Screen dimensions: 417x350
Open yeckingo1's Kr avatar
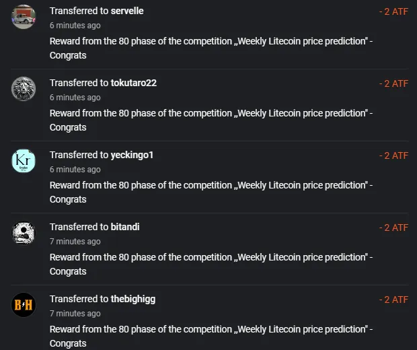24,161
